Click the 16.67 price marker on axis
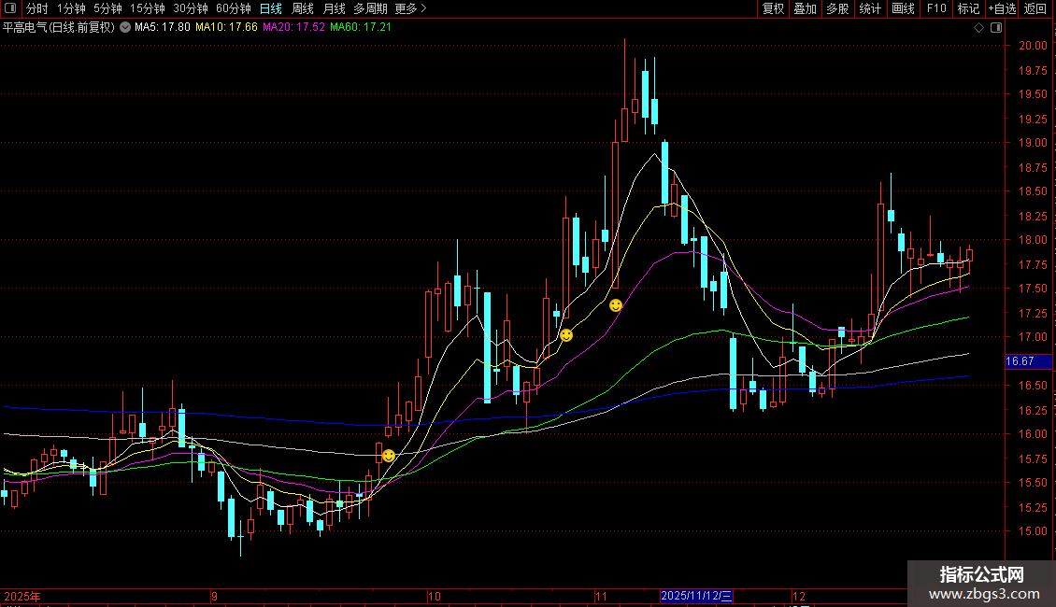 click(1028, 361)
